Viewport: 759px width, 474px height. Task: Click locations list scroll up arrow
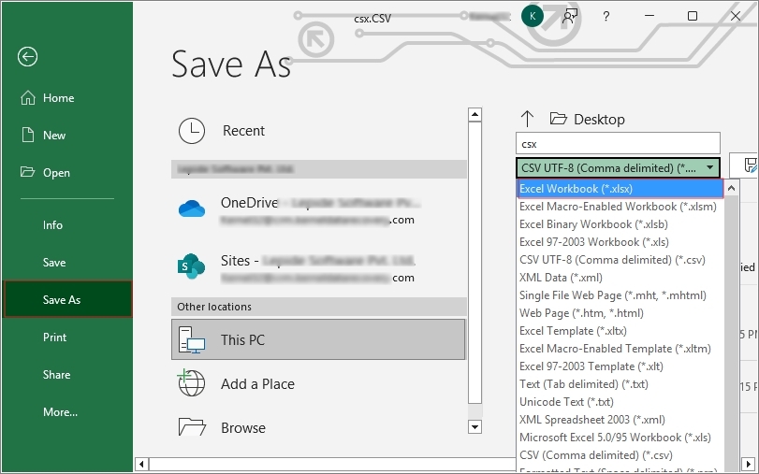474,115
